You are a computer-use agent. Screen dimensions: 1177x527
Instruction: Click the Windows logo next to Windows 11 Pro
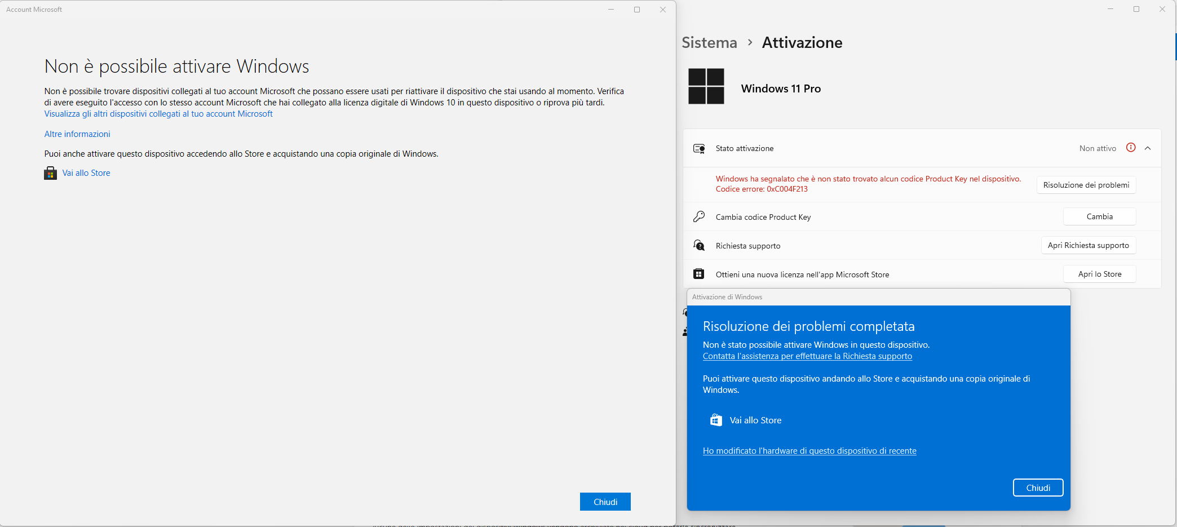[x=706, y=86]
